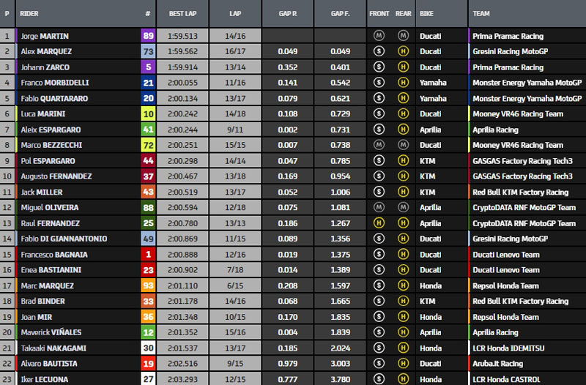Click Marco Bezzecchi's medium rear tyre icon
586x385 pixels.
coord(402,145)
